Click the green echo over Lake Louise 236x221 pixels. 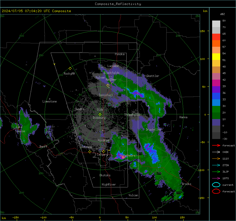tap(26, 127)
